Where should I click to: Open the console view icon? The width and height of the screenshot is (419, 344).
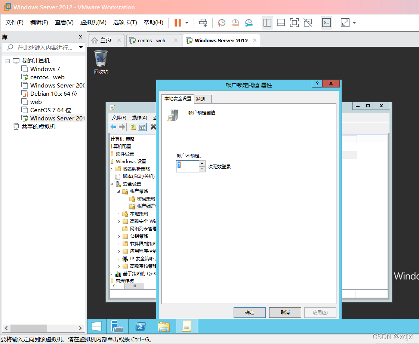point(327,23)
